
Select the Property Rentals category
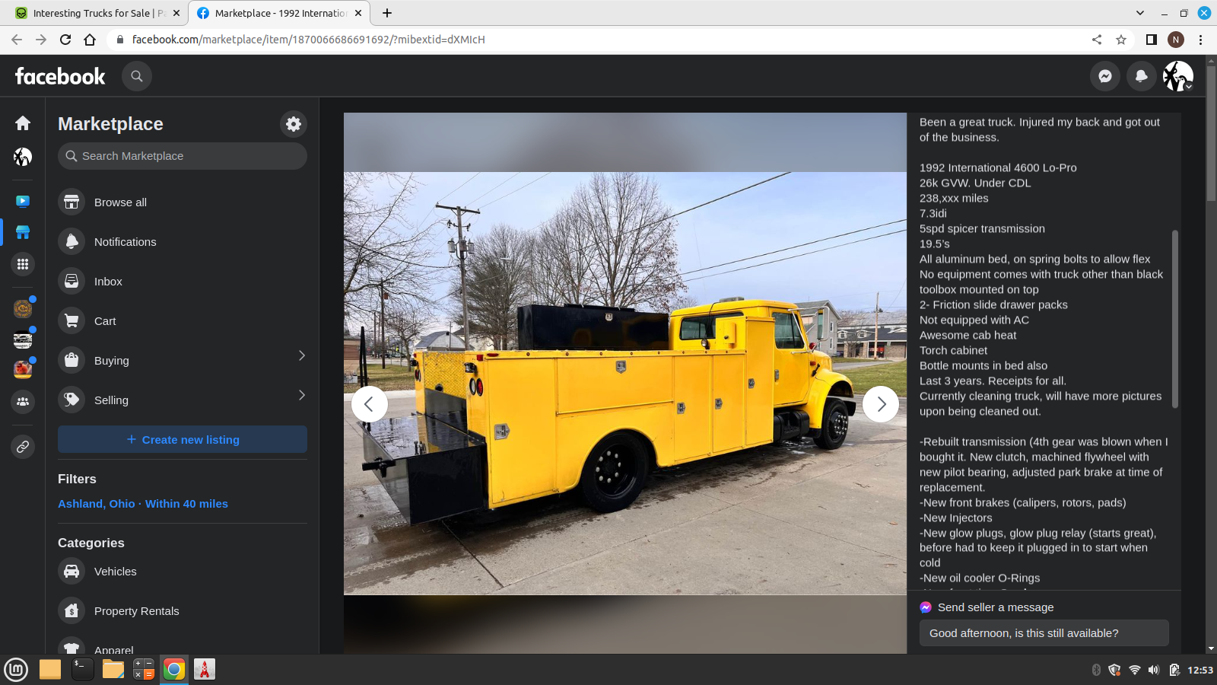click(x=183, y=610)
